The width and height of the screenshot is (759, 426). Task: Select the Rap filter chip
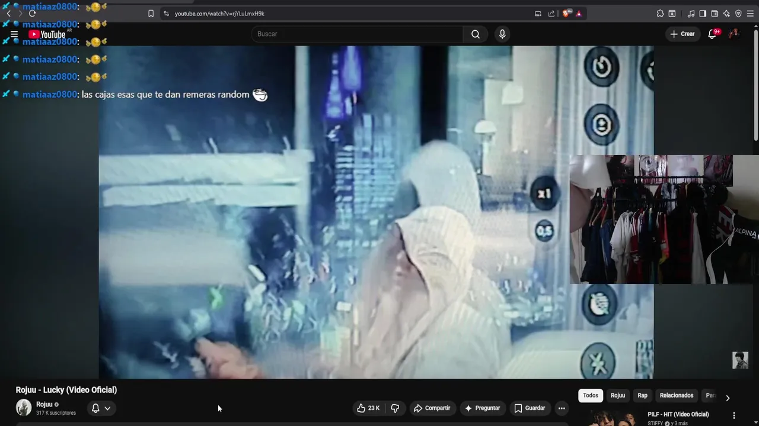click(x=642, y=395)
